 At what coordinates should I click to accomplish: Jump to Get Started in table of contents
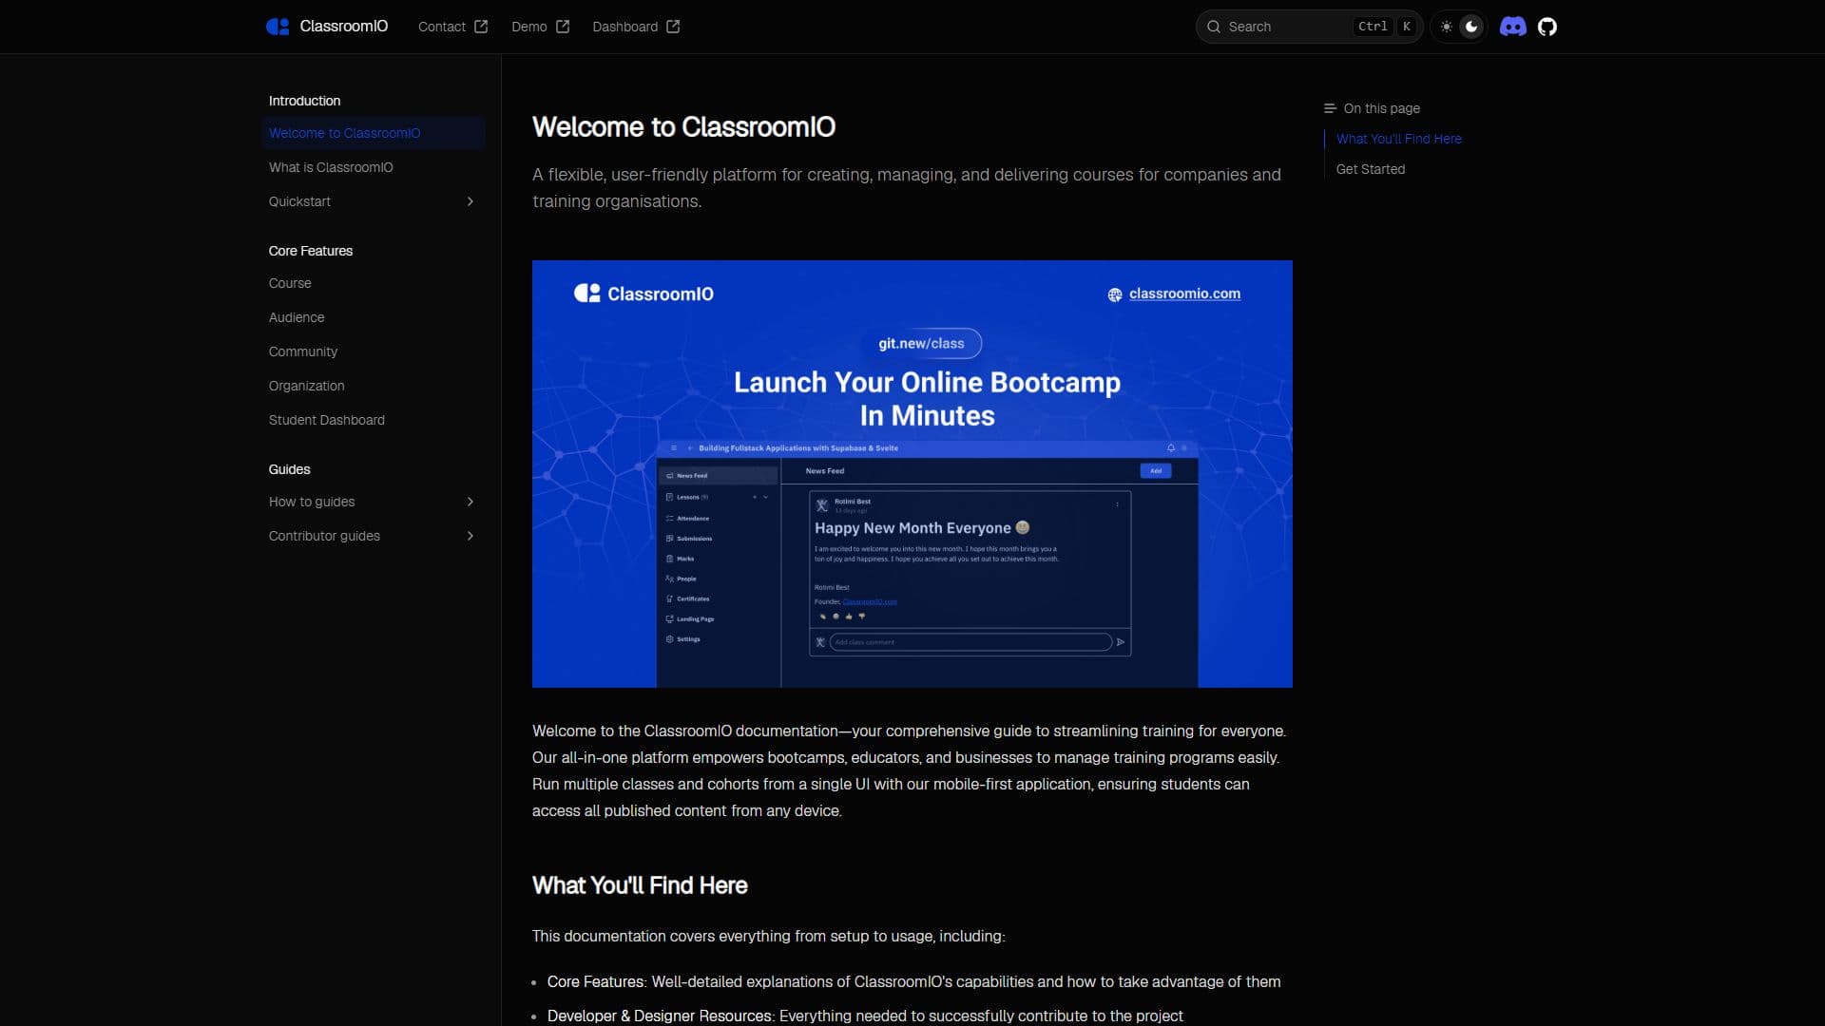click(x=1370, y=169)
